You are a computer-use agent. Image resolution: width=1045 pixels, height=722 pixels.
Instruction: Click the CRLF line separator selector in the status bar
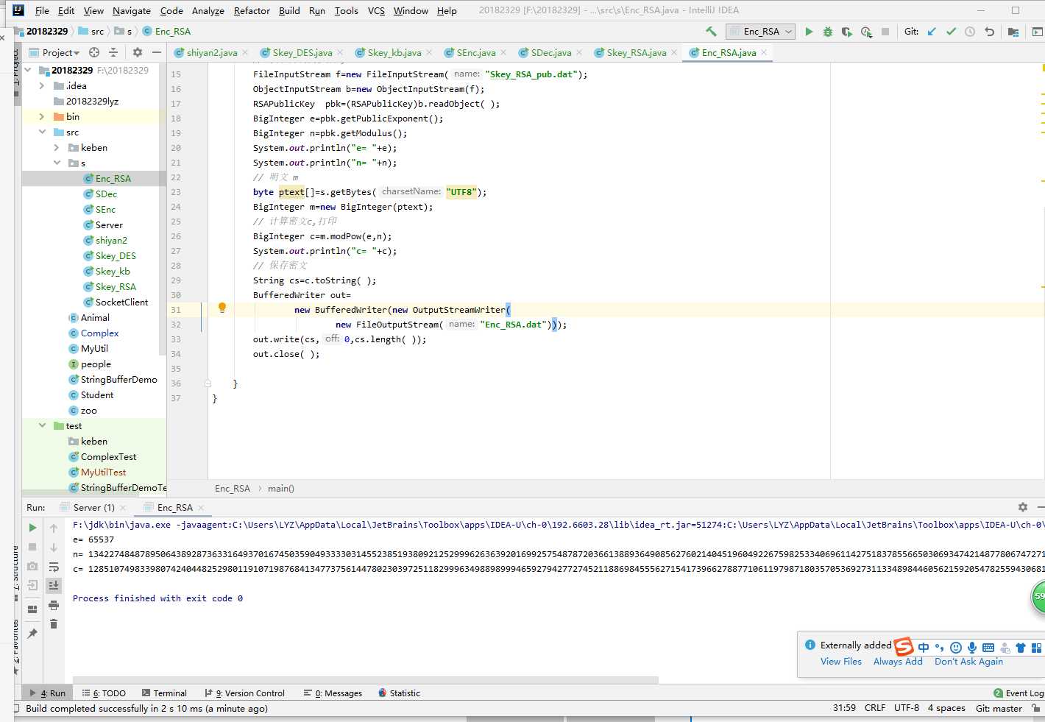[x=875, y=708]
